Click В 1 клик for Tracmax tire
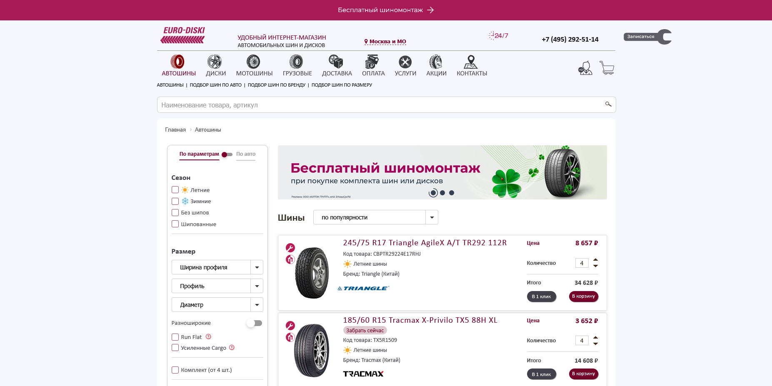Image resolution: width=772 pixels, height=386 pixels. coord(541,374)
